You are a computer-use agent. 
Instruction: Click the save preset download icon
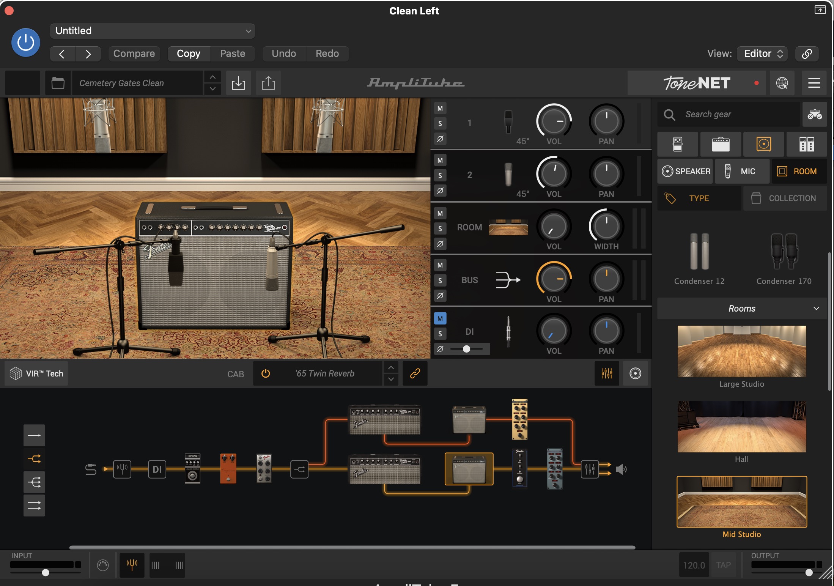[238, 83]
